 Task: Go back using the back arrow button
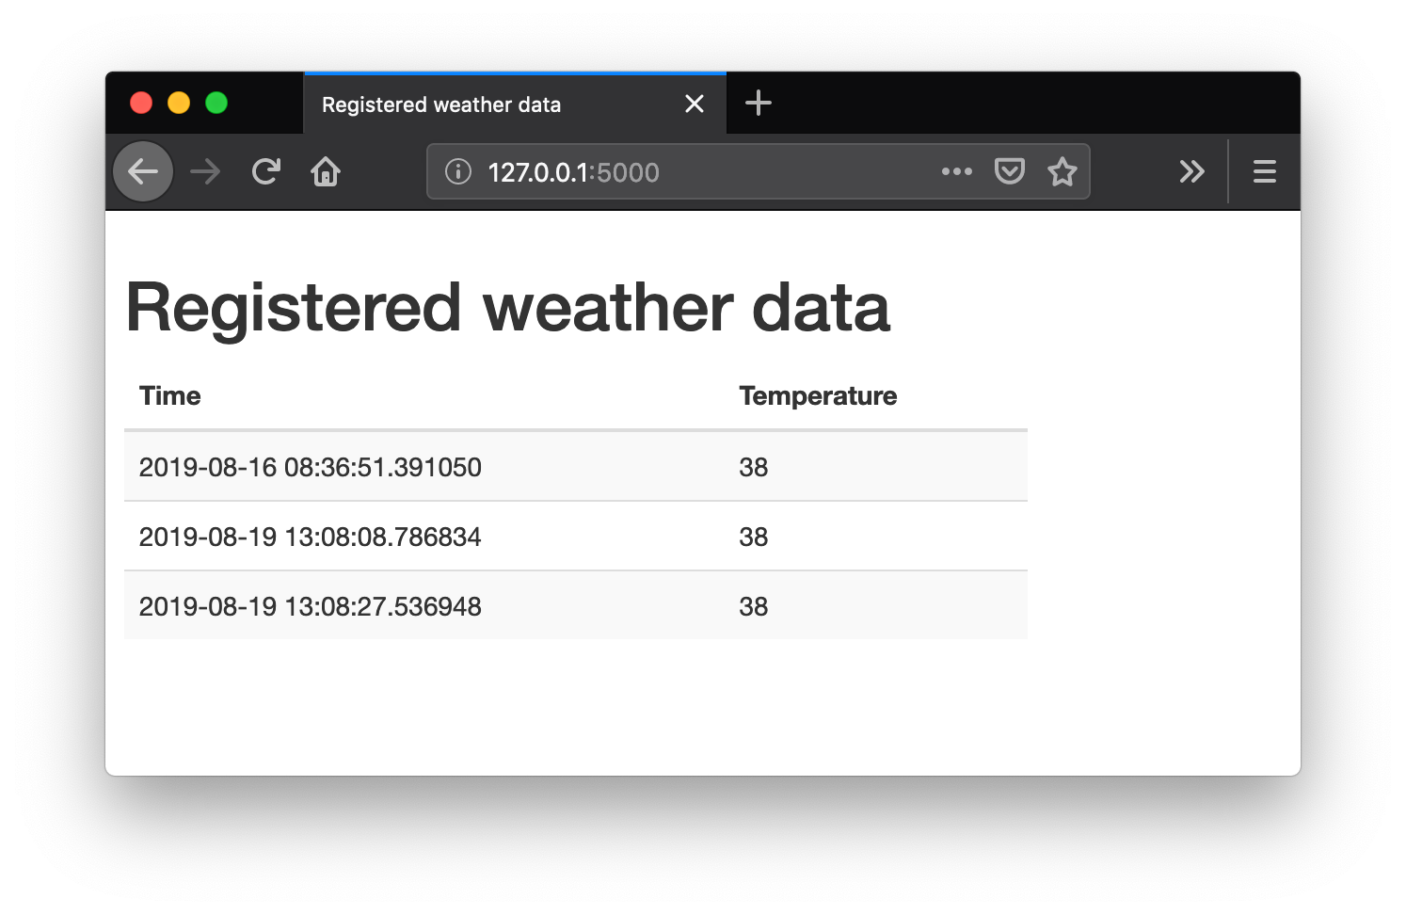point(143,171)
